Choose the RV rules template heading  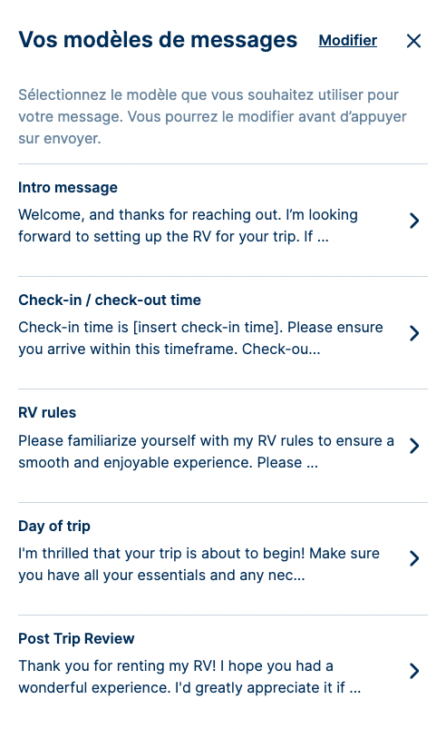click(47, 412)
